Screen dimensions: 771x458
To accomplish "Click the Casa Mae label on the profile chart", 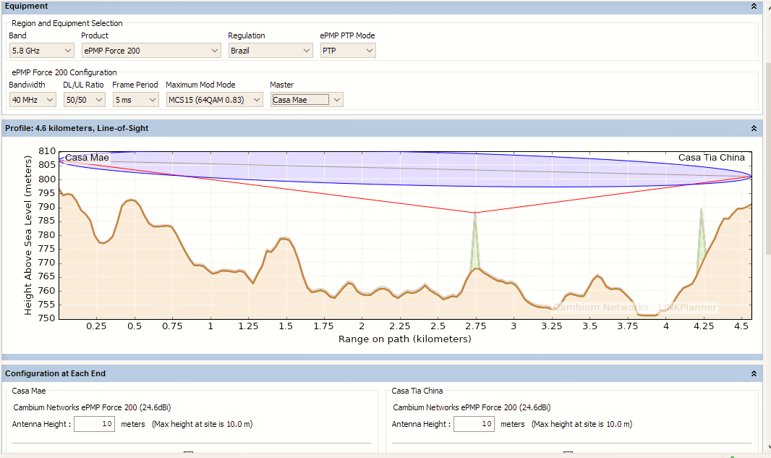I will (x=87, y=158).
